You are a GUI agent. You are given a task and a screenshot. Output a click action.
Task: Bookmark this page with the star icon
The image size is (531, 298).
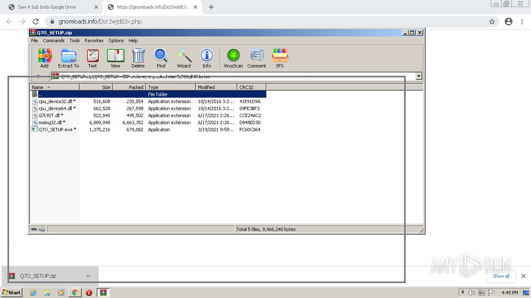coord(492,22)
